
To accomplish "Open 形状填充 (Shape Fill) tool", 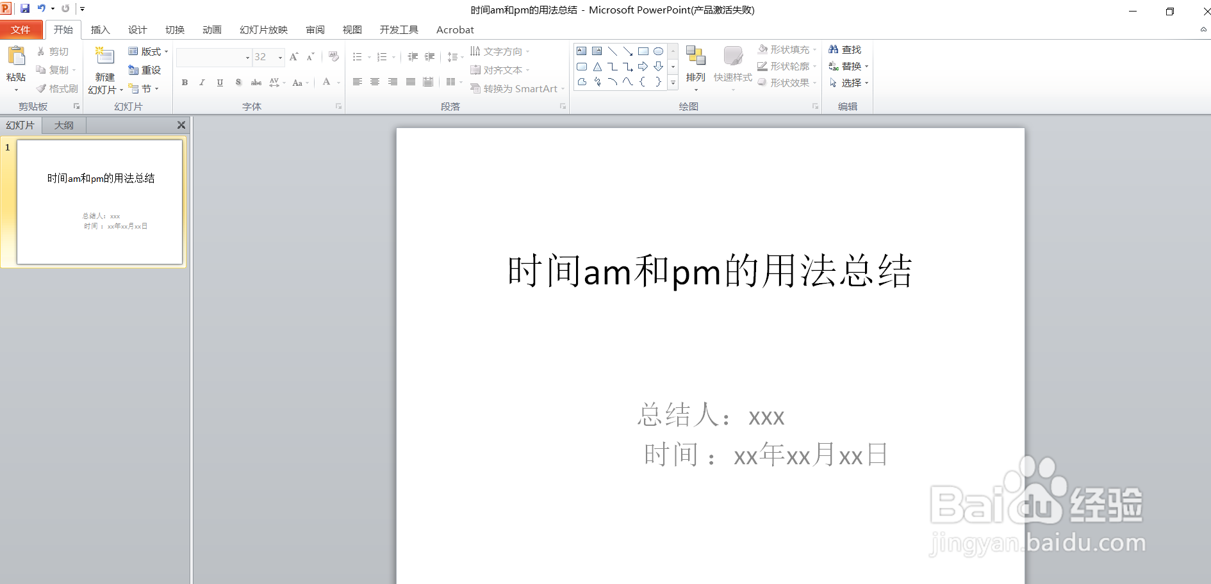I will [x=787, y=49].
